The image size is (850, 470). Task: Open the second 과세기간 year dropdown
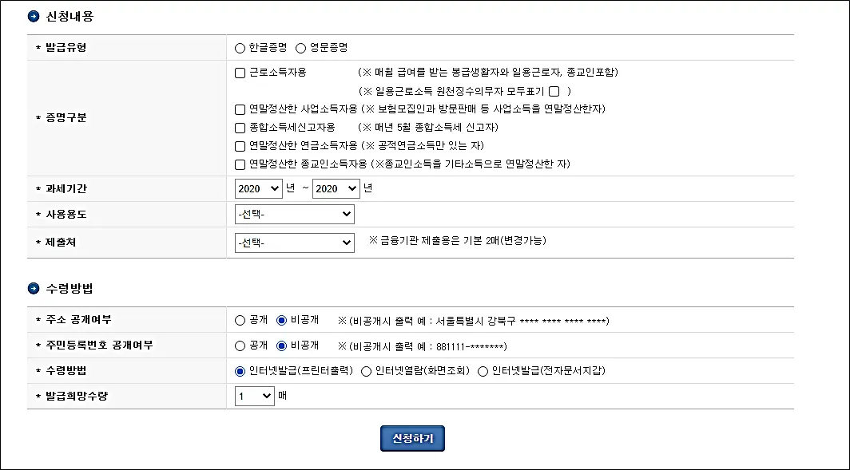click(335, 188)
